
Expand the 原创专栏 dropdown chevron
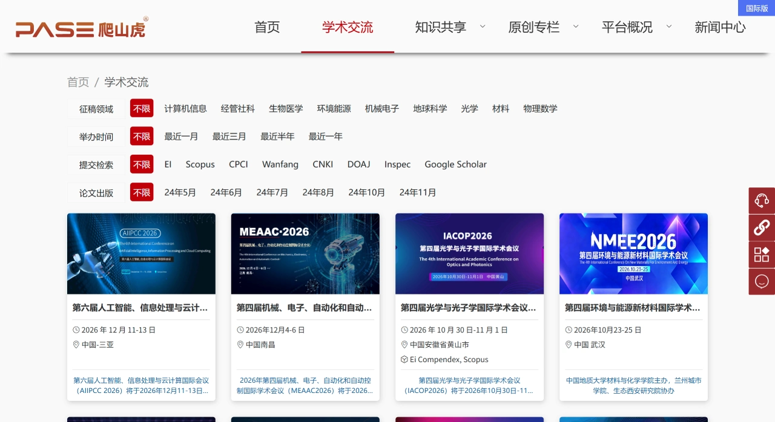pyautogui.click(x=576, y=26)
